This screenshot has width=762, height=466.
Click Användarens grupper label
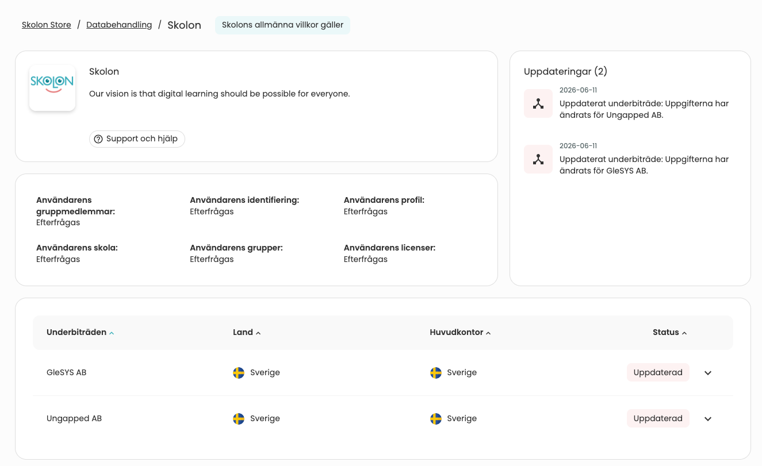[x=236, y=248]
